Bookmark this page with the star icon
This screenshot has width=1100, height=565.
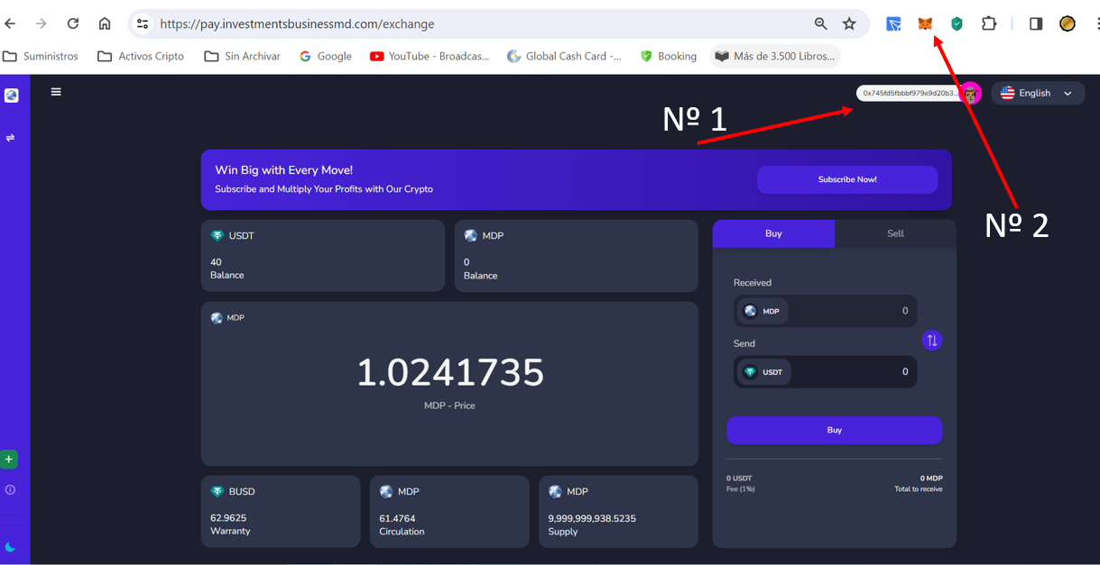[x=849, y=24]
